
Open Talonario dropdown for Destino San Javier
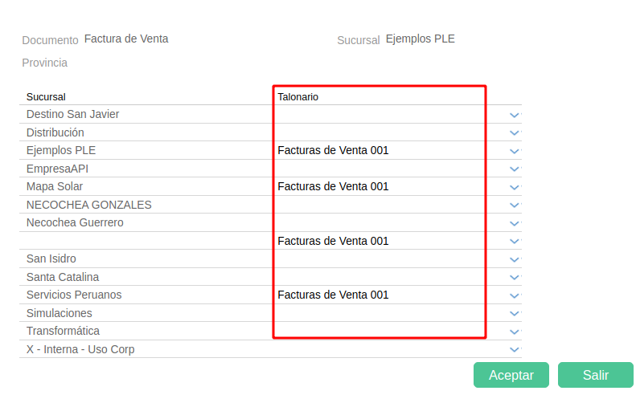click(515, 115)
